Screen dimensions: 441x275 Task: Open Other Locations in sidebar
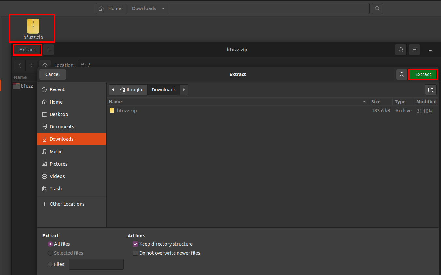(67, 204)
